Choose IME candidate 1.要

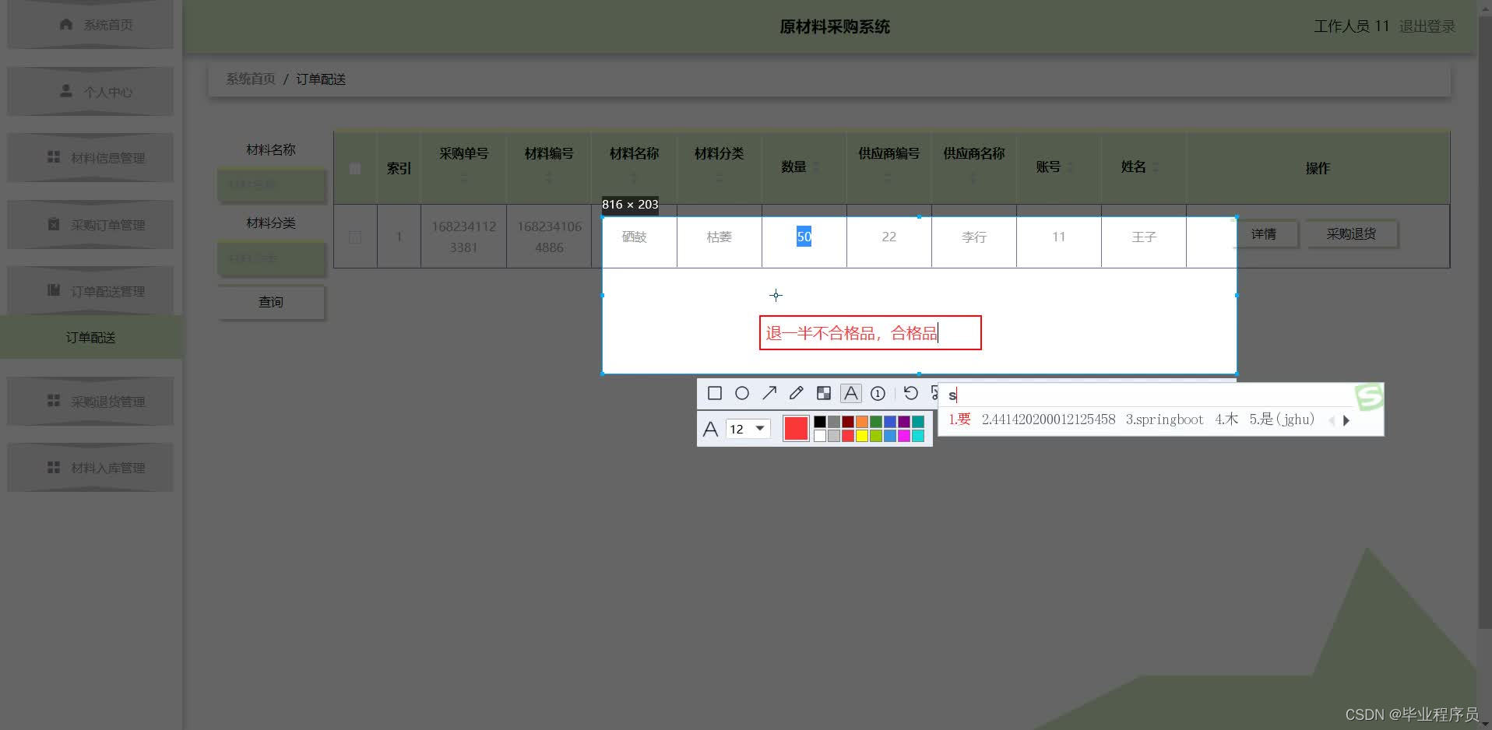pos(959,419)
